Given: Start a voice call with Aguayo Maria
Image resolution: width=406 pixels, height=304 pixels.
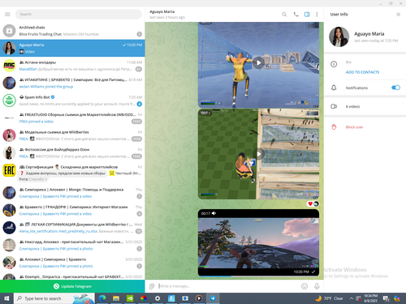Looking at the screenshot, I should [x=296, y=15].
